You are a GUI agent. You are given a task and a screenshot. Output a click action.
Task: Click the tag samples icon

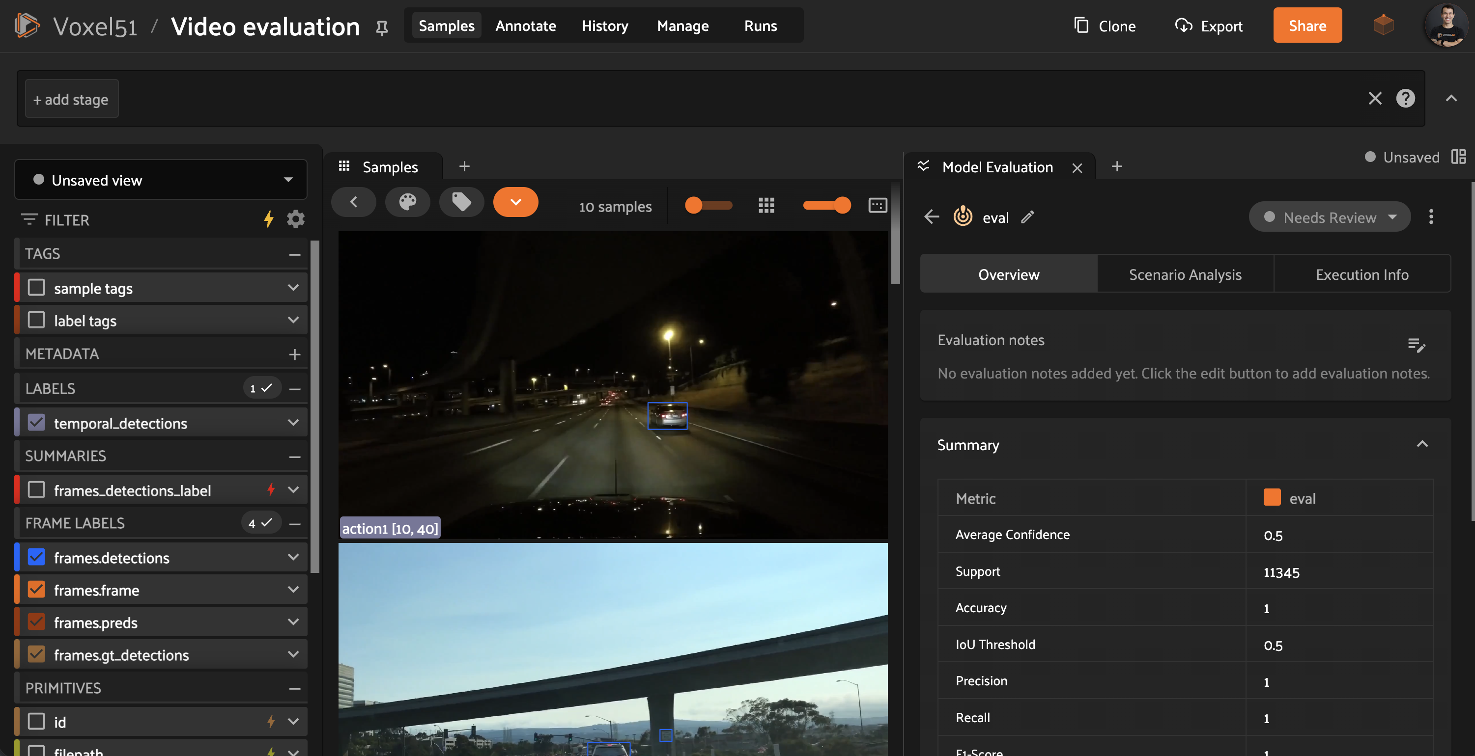(461, 202)
